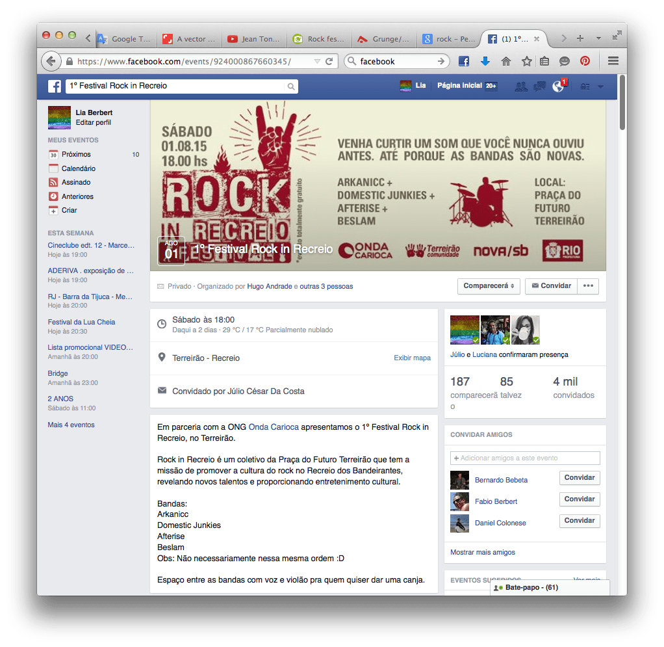This screenshot has width=664, height=647.
Task: Switch to the Jean Ton YouTube tab
Action: [x=254, y=39]
